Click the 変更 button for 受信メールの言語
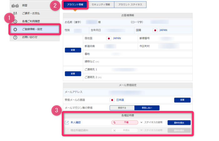 (182, 100)
